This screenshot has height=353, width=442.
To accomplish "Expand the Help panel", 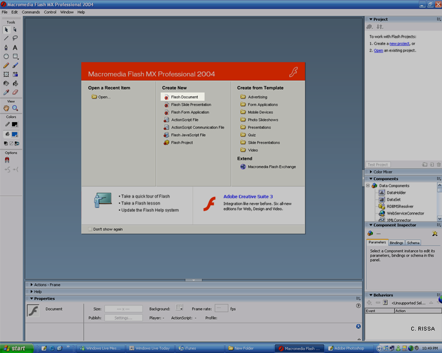I will tap(32, 292).
